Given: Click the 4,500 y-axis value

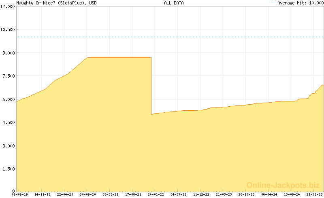Looking at the screenshot, I should point(8,122).
